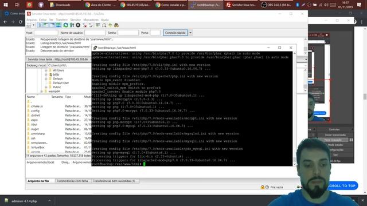Toggle directory comparison magnifier icon
This screenshot has height=206, width=367.
pyautogui.click(x=104, y=25)
